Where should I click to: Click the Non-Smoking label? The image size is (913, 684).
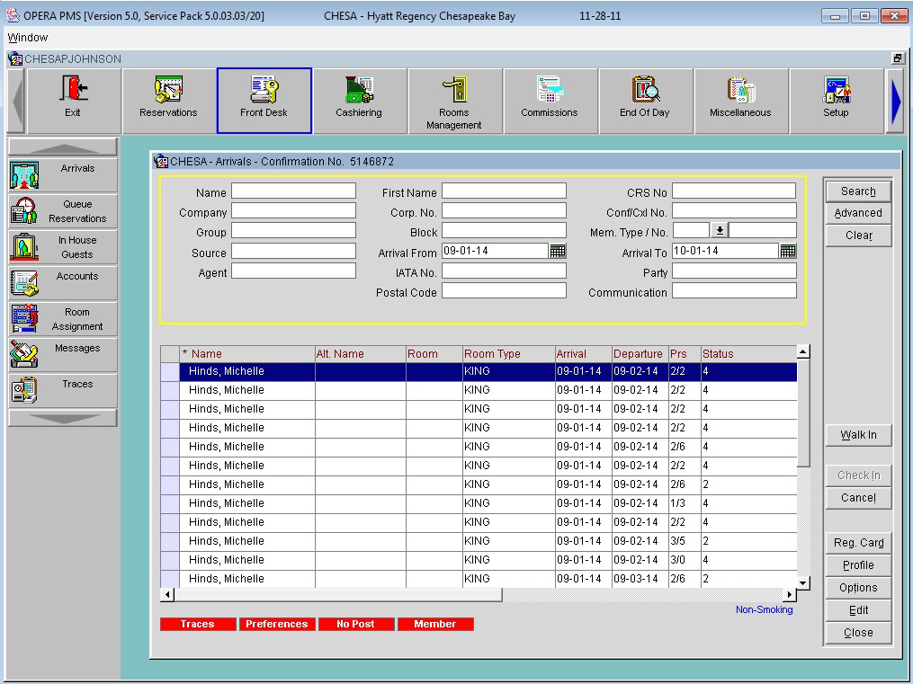[x=764, y=609]
